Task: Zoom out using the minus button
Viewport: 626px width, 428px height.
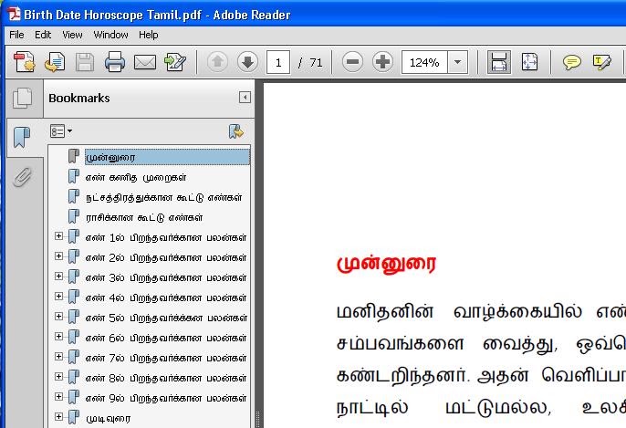Action: [x=352, y=62]
